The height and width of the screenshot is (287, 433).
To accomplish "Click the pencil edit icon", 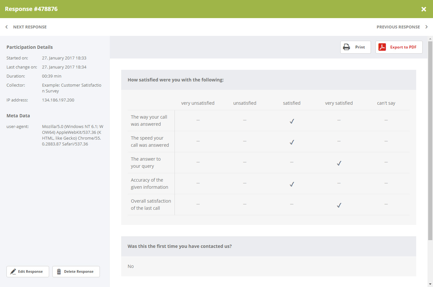I will [x=13, y=271].
